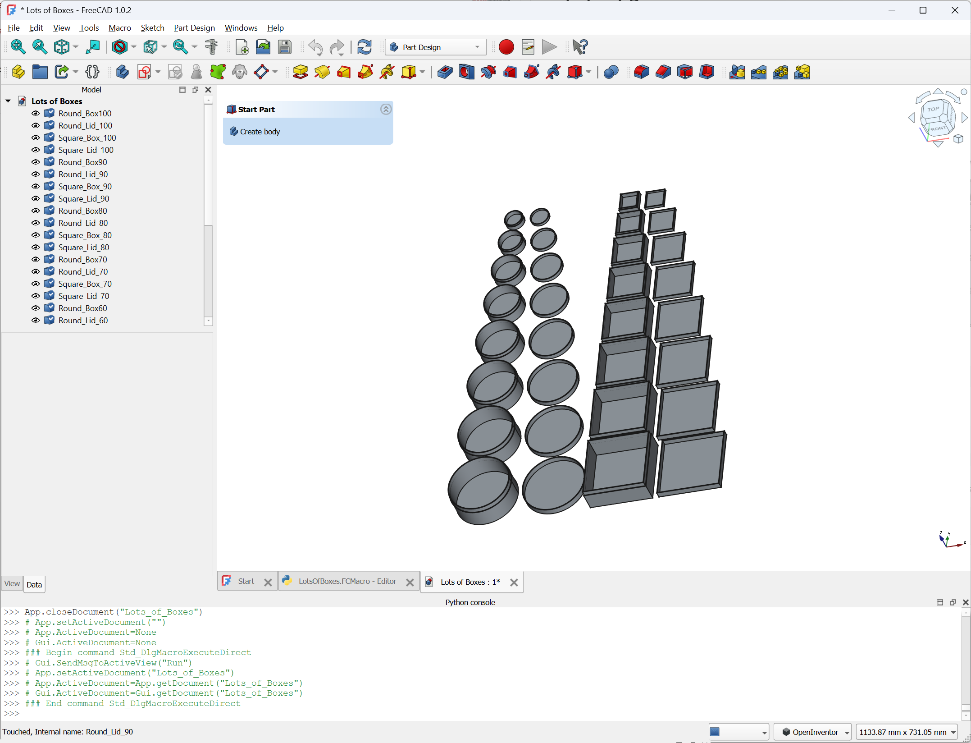Image resolution: width=971 pixels, height=743 pixels.
Task: Open the Part Design workbench dropdown
Action: pyautogui.click(x=436, y=47)
